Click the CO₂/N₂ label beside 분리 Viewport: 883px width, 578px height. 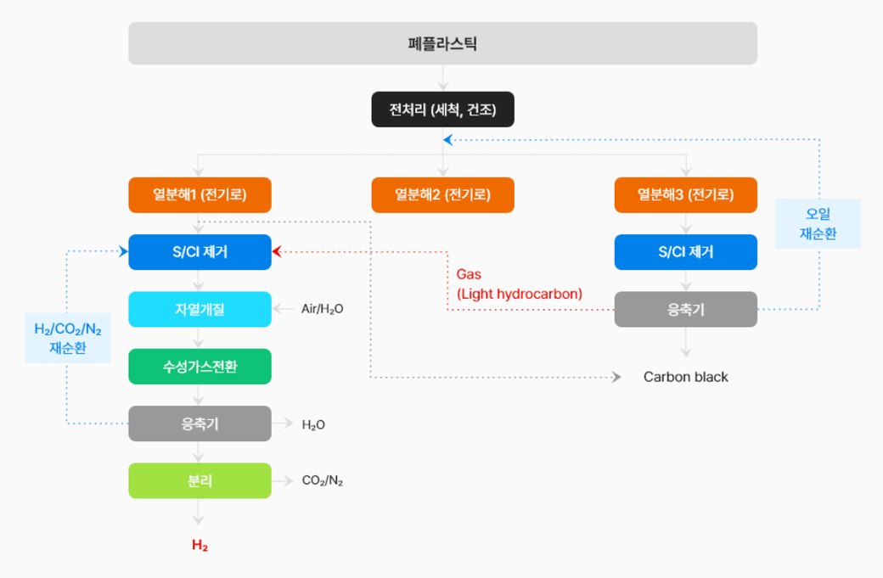pyautogui.click(x=323, y=481)
